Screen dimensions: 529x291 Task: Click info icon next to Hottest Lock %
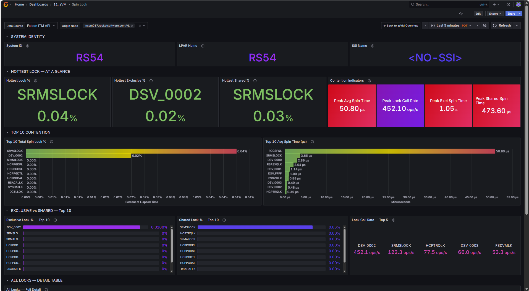35,81
